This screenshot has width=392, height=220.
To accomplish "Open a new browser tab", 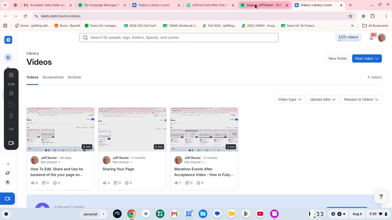I will (350, 5).
